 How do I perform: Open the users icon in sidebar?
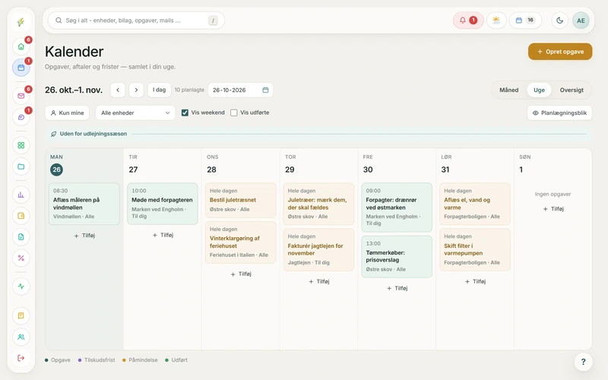pos(21,337)
